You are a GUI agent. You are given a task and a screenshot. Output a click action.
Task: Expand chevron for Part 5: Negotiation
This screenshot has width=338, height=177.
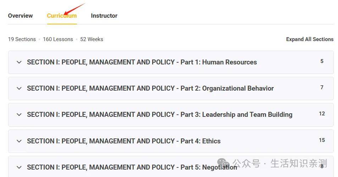pos(19,167)
